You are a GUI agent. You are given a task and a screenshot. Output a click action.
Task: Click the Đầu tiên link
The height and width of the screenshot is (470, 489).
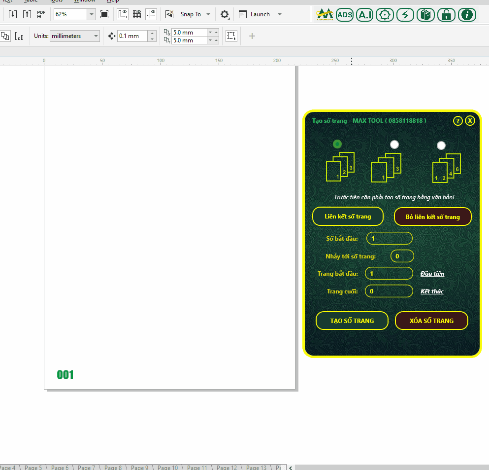click(x=432, y=274)
